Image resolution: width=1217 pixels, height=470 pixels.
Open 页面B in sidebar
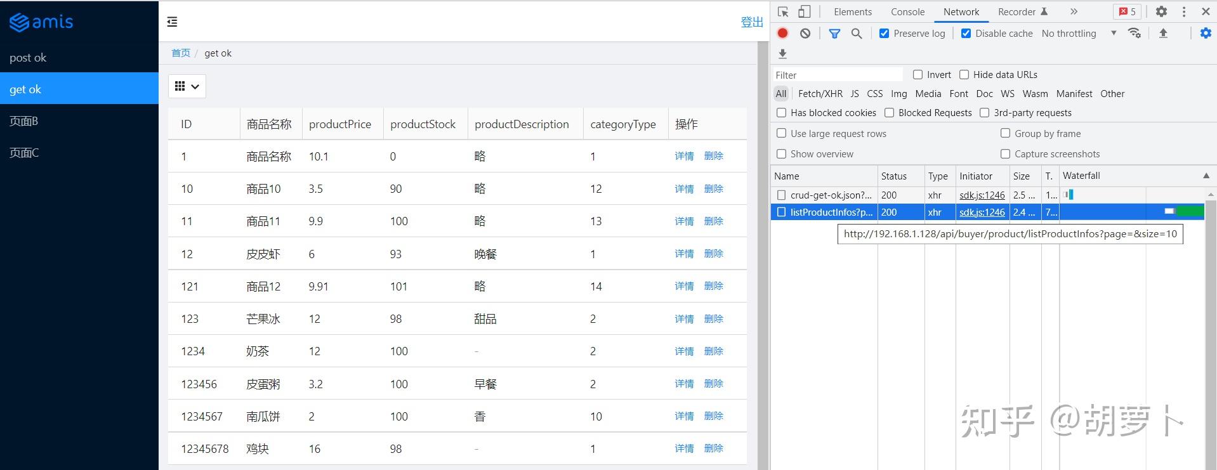click(x=79, y=121)
